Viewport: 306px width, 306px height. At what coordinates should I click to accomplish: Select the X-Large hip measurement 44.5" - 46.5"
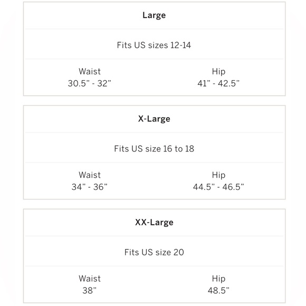[x=218, y=187]
